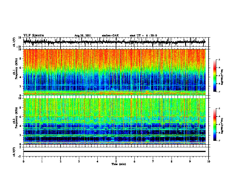Click time axis tick label "3"
Screen dimensions: 235x181
pyautogui.click(x=79, y=161)
